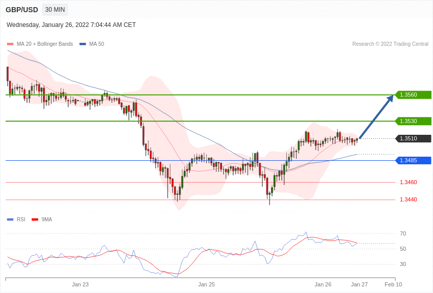Click the Jan 25 date axis label
433x293 pixels.
pyautogui.click(x=206, y=284)
